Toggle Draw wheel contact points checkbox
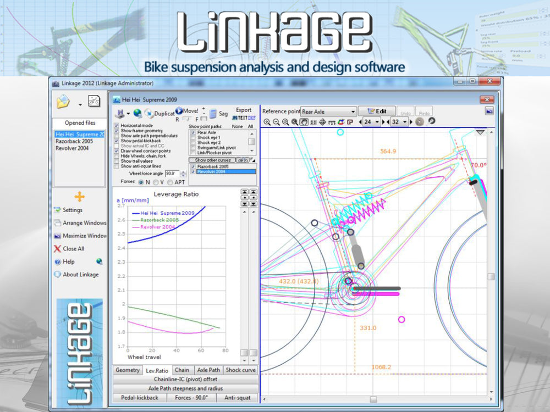The height and width of the screenshot is (412, 550). [x=117, y=151]
